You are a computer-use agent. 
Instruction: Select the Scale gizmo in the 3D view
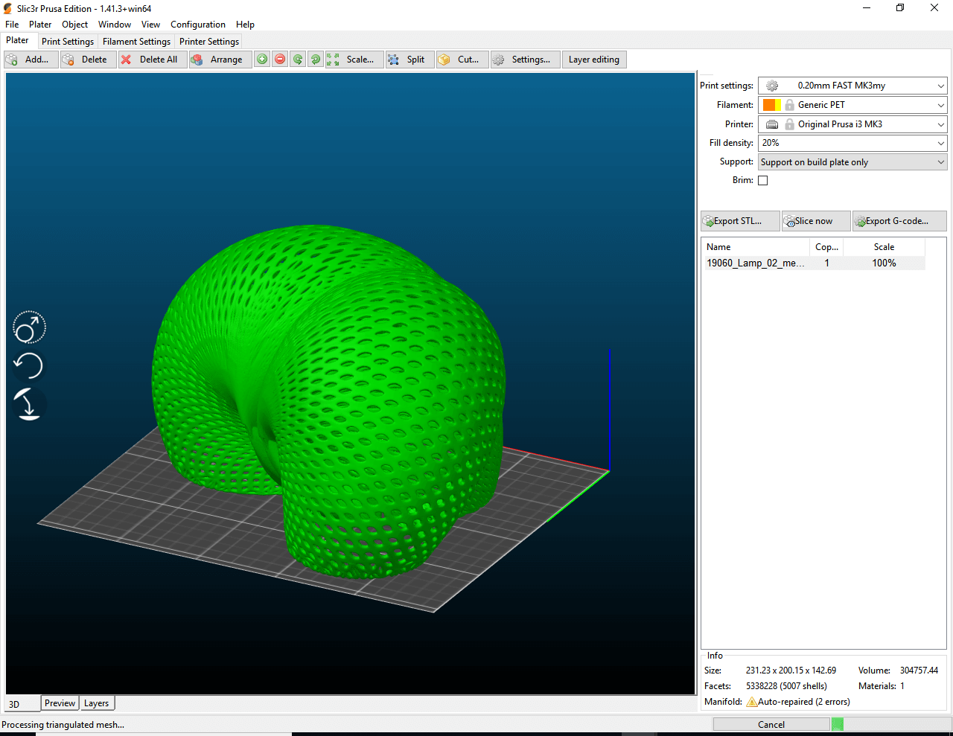tap(29, 327)
